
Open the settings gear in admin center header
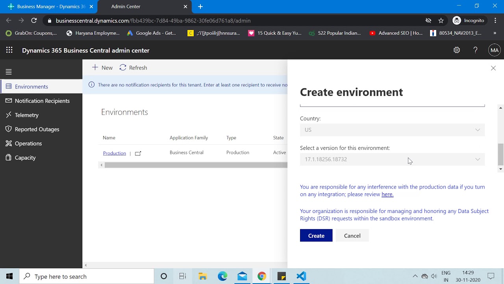coord(457,50)
